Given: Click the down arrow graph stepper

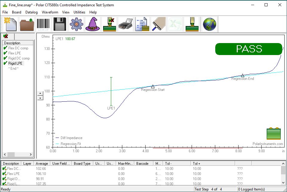Looking at the screenshot, I should click(40, 98).
